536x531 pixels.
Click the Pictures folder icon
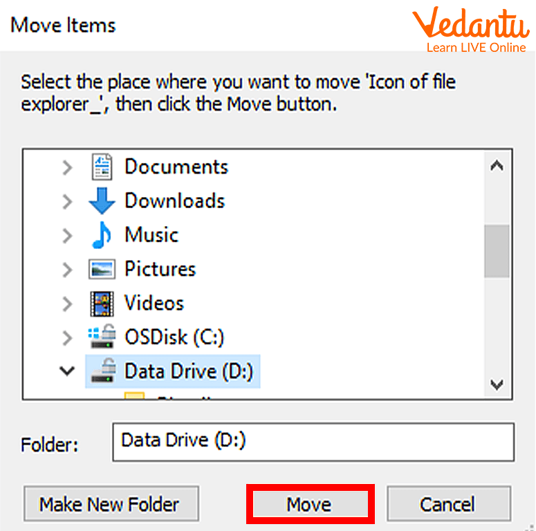click(102, 269)
